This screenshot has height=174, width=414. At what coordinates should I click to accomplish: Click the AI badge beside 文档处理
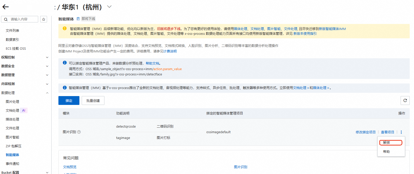point(24,110)
